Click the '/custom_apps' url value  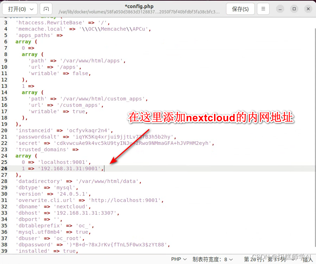(x=79, y=105)
